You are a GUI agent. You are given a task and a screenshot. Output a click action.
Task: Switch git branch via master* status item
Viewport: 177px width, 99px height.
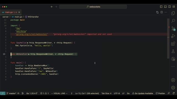click(11, 94)
